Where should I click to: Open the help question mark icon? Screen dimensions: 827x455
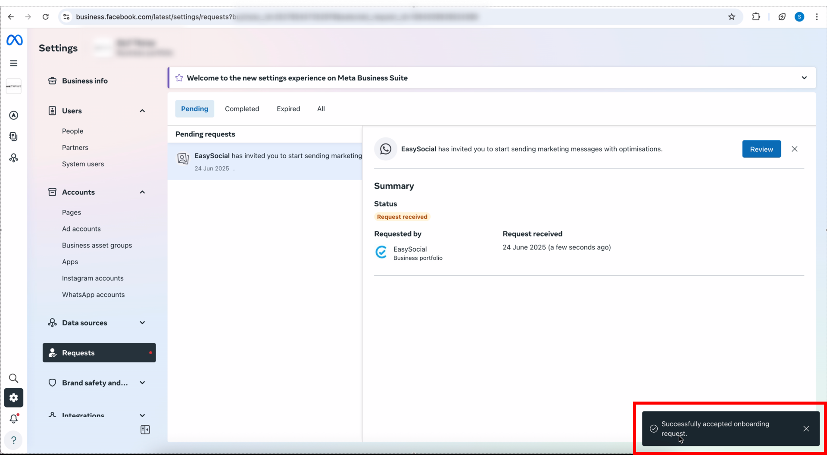[14, 440]
